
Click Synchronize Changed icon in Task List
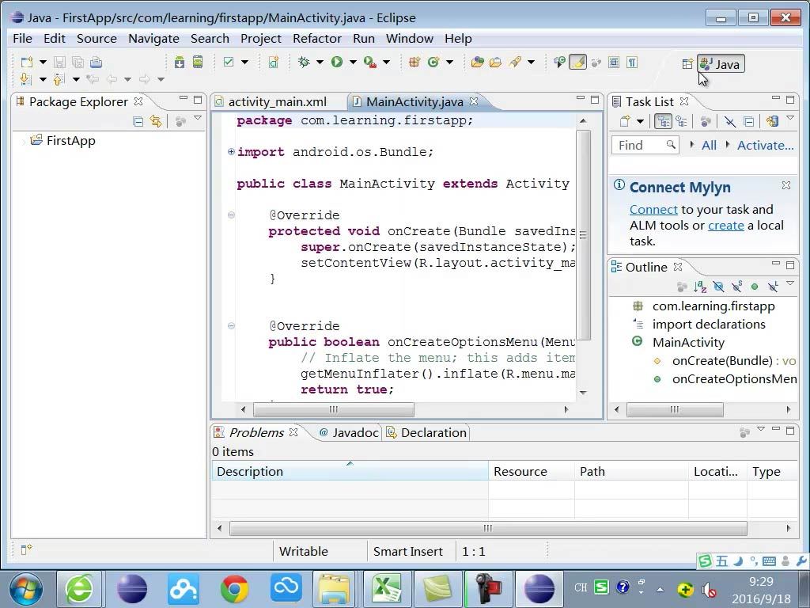772,121
